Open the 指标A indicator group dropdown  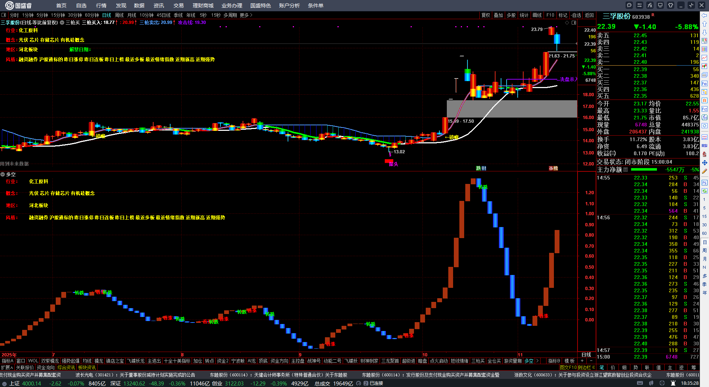[x=7, y=361]
